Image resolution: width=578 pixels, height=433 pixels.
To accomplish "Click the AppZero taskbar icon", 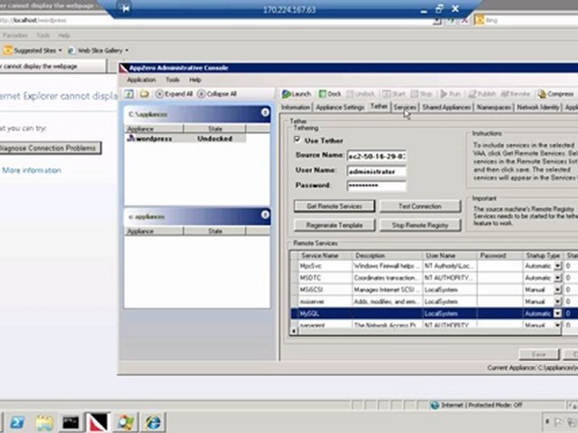I will click(x=98, y=422).
